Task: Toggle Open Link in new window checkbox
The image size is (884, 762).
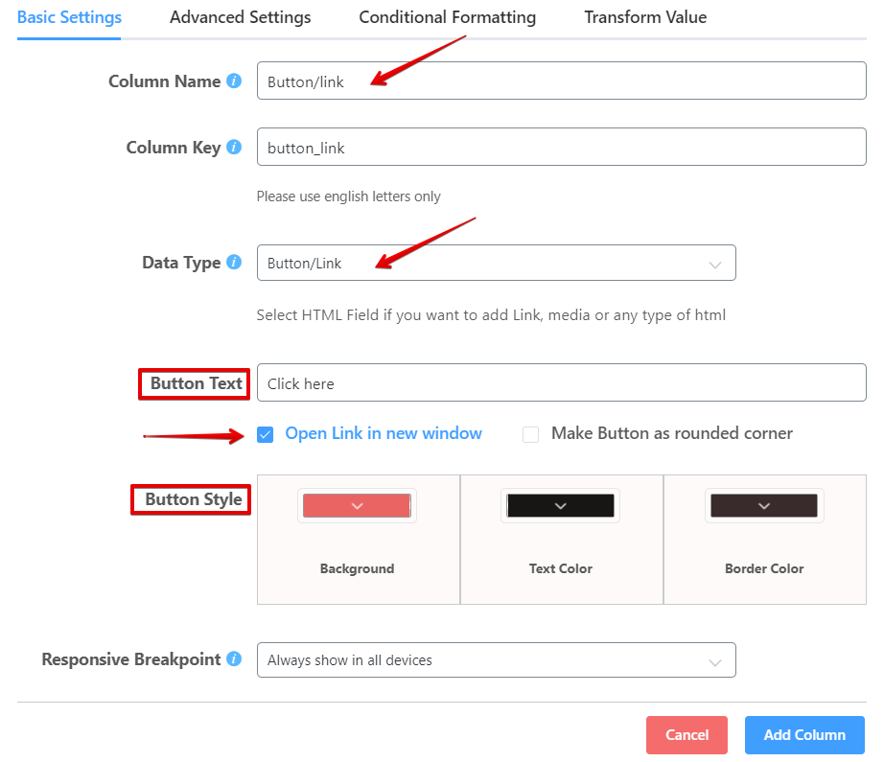Action: pos(265,434)
